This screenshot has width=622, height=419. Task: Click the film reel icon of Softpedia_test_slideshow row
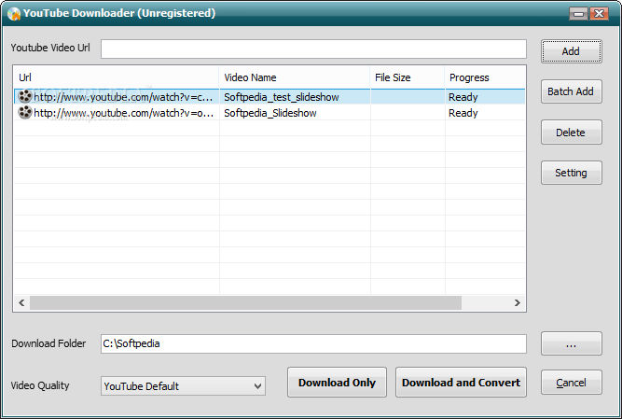pyautogui.click(x=25, y=96)
